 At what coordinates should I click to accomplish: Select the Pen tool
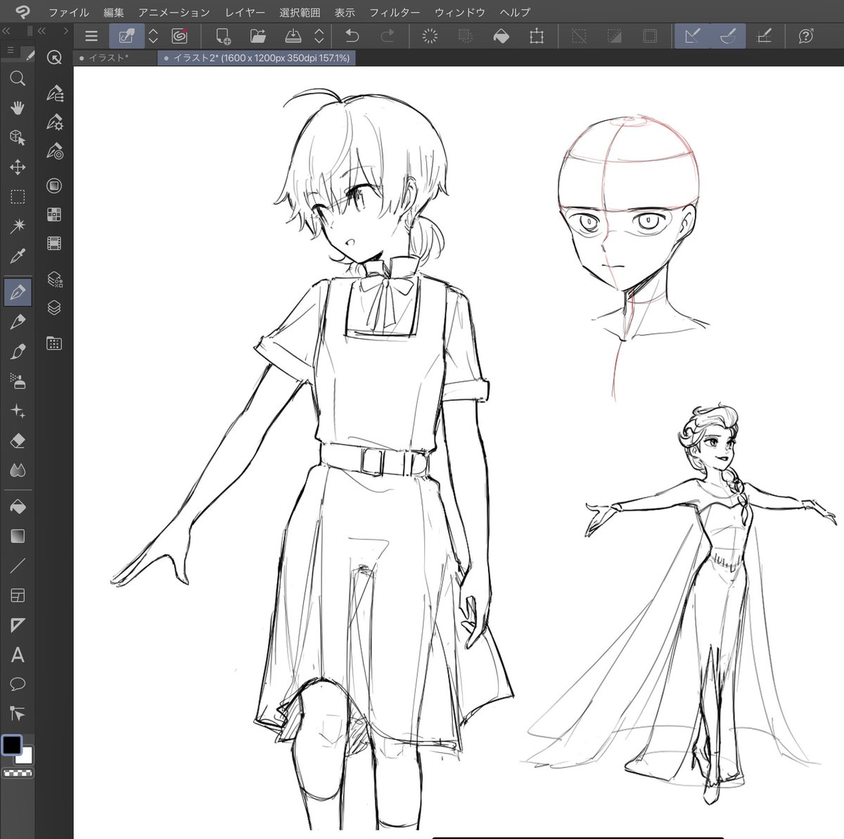(x=18, y=291)
